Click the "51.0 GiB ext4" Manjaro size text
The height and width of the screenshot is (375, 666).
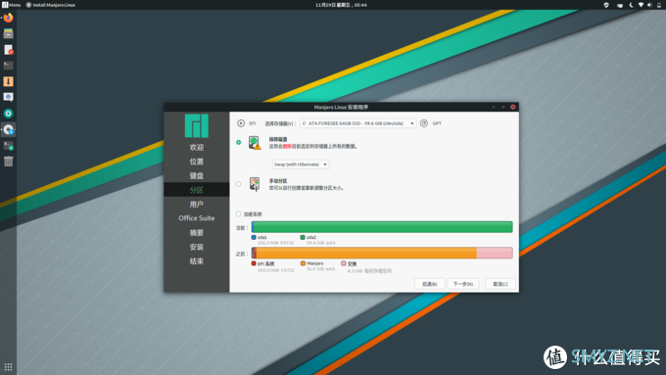tap(320, 269)
